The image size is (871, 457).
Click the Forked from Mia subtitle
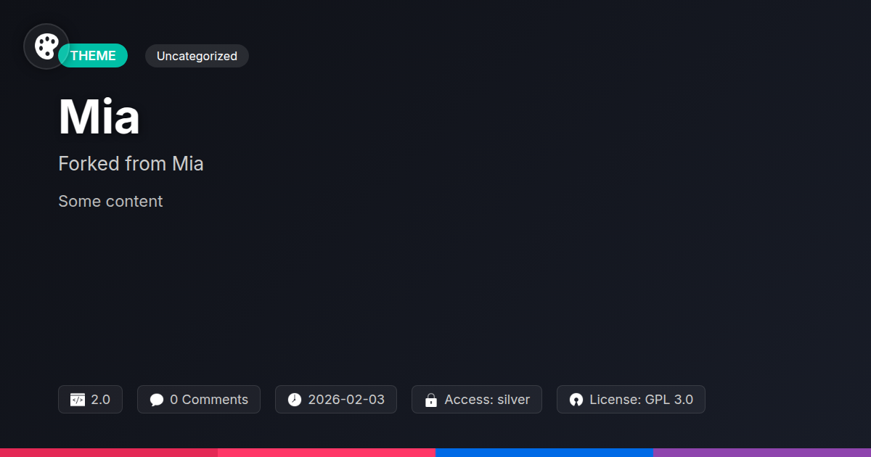(x=131, y=164)
